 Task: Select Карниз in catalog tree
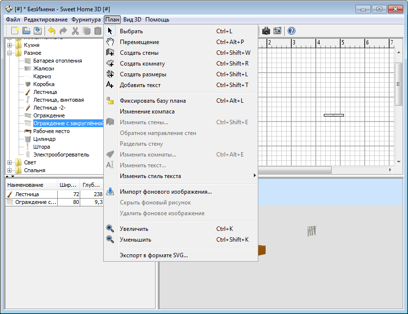click(x=42, y=76)
